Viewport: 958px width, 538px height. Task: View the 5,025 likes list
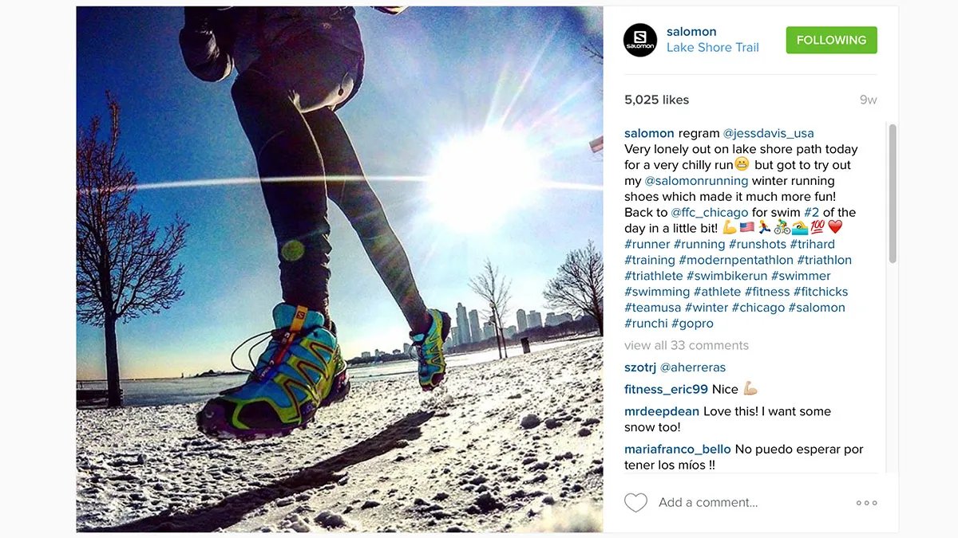coord(656,100)
